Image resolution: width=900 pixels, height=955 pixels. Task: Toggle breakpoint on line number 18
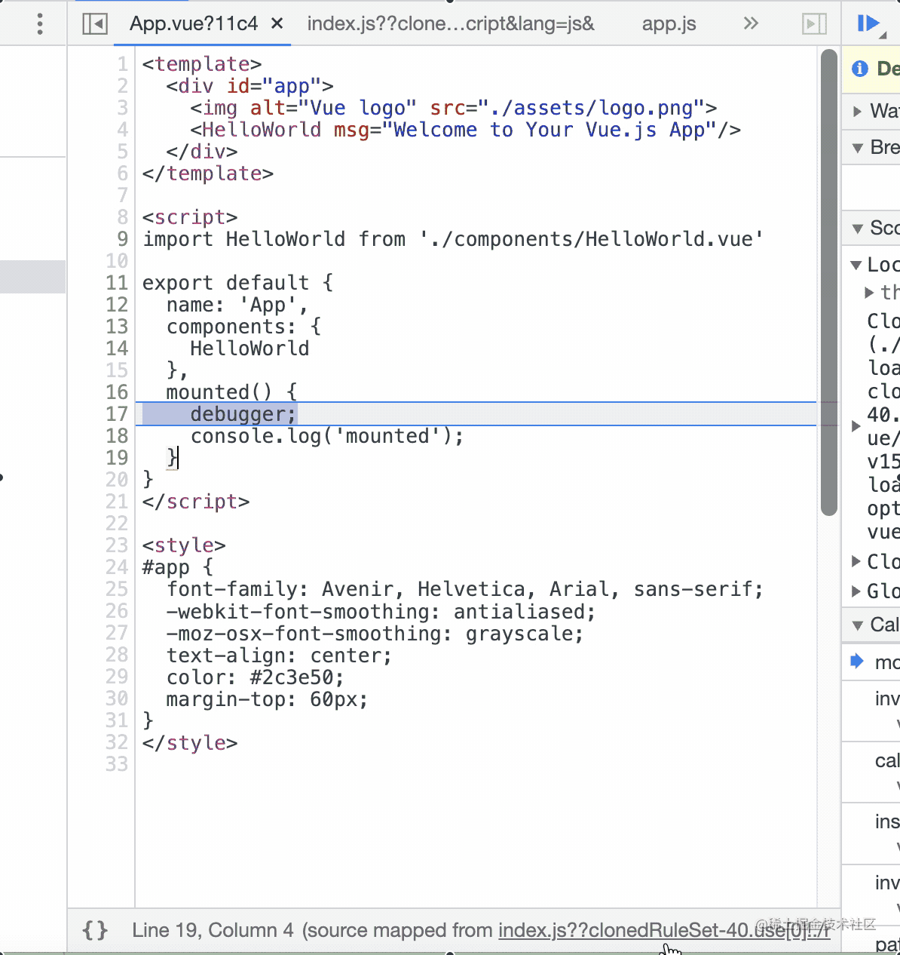[117, 436]
